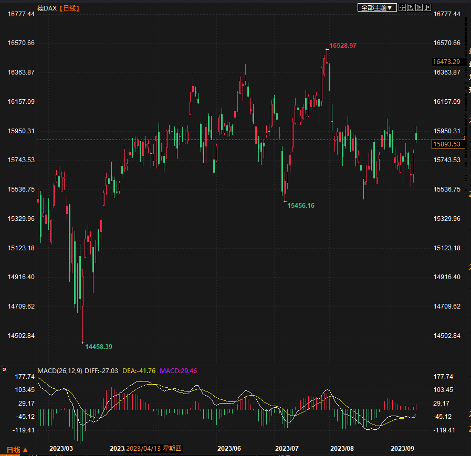Screen dimensions: 471x456
Task: Click the 15456.16 low price label
Action: pyautogui.click(x=301, y=206)
